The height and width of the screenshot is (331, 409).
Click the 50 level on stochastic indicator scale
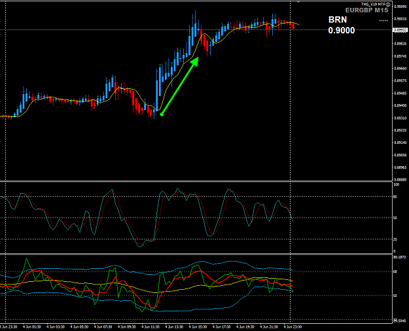tap(395, 218)
